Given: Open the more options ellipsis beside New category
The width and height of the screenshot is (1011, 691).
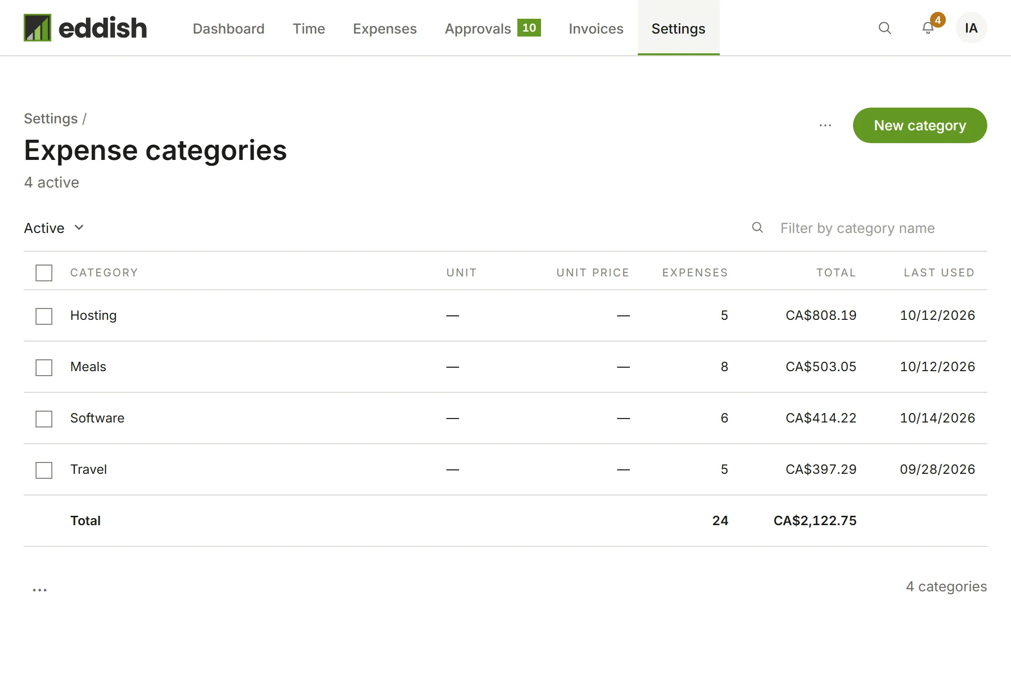Looking at the screenshot, I should (x=825, y=125).
